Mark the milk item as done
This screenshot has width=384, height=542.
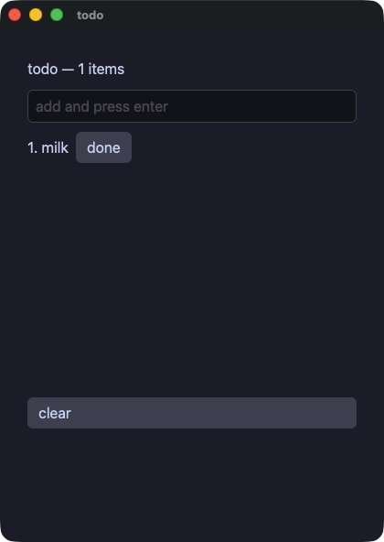pos(103,147)
